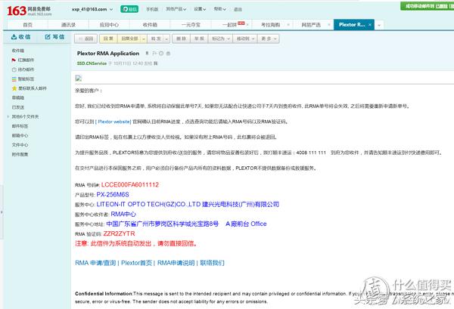The image size is (454, 309).
Task: Click the 手机版 mobile version link
Action: pos(152,9)
